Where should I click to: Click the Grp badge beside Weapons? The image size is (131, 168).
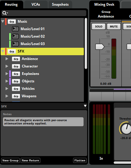(x=16, y=96)
